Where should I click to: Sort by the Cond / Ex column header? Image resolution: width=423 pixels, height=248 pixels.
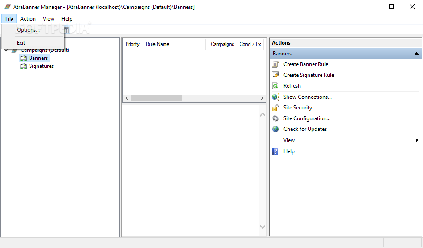point(250,44)
